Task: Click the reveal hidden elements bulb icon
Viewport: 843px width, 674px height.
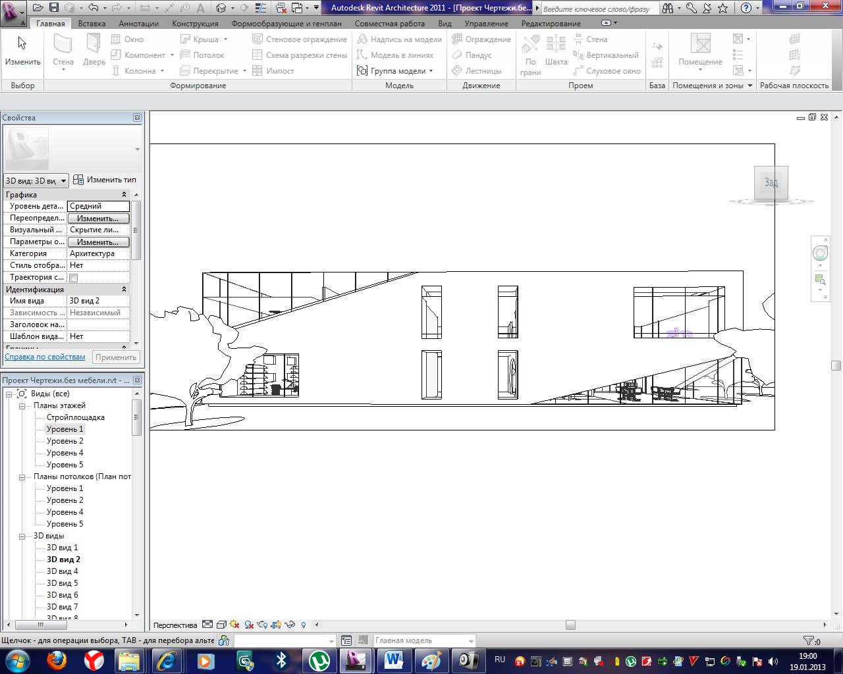Action: pyautogui.click(x=304, y=625)
